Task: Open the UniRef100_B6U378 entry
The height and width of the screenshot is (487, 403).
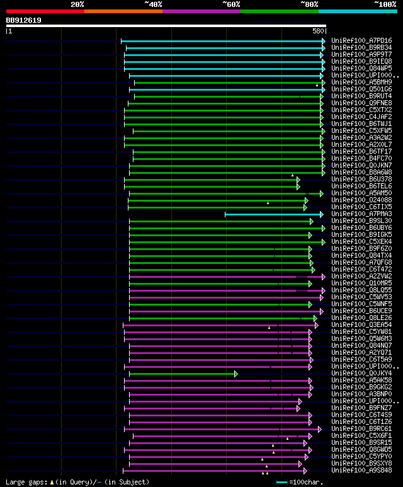Action: coord(361,179)
